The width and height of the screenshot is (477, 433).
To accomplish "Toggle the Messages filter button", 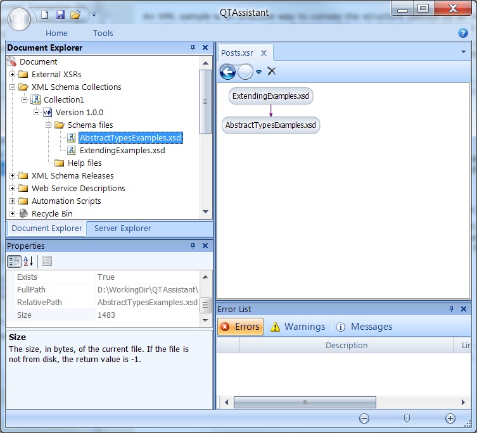I will click(364, 327).
